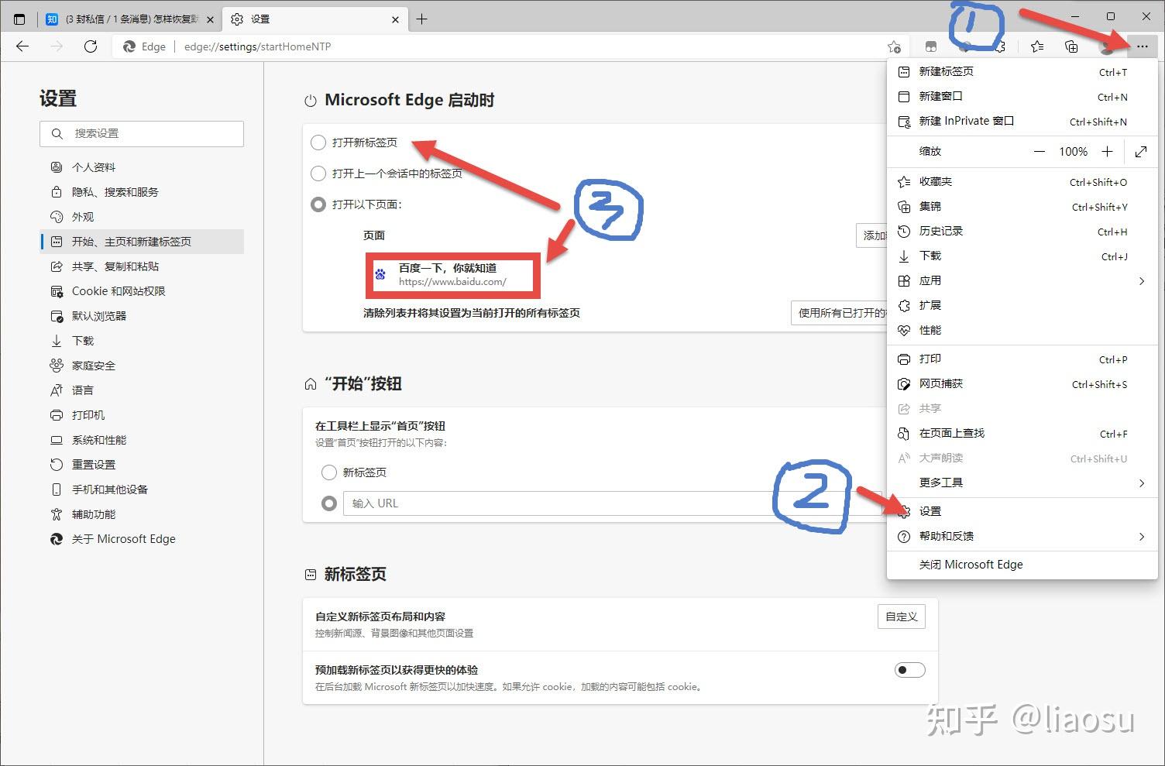Open the tab actions icon at top-left
This screenshot has width=1165, height=766.
(x=19, y=19)
